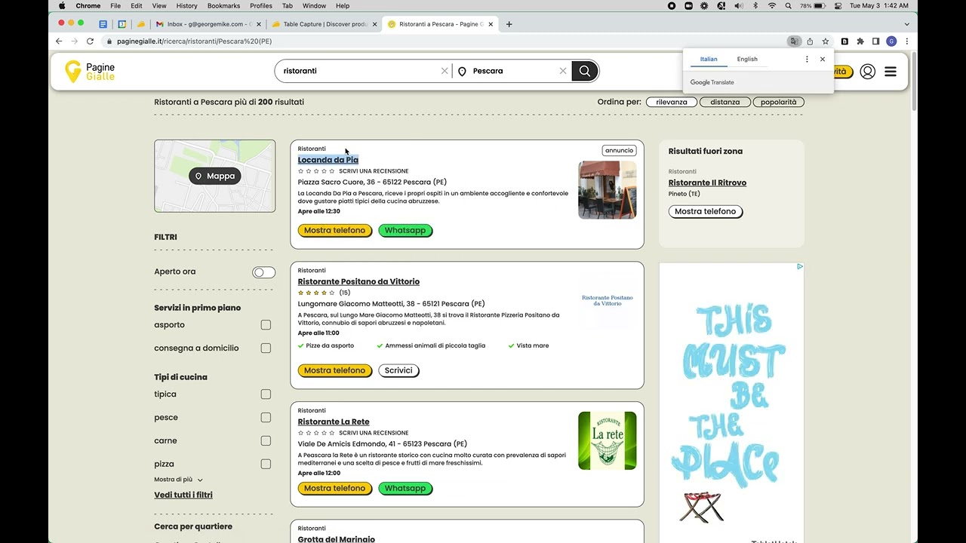Open Ristorante Positano da Vittorio listing
Image resolution: width=966 pixels, height=543 pixels.
[x=358, y=281]
